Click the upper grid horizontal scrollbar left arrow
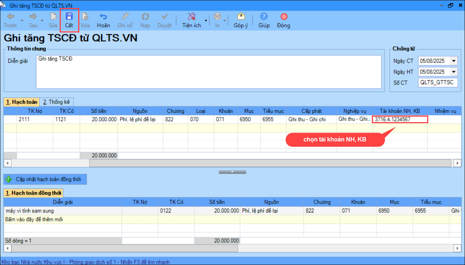 (x=7, y=163)
